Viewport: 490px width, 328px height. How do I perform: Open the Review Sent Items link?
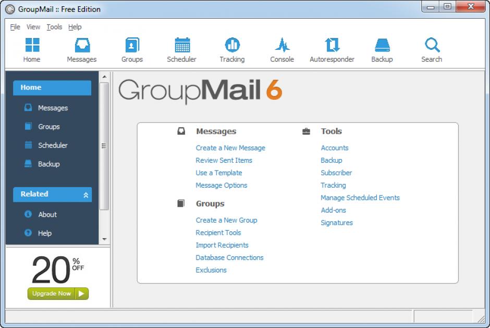224,161
